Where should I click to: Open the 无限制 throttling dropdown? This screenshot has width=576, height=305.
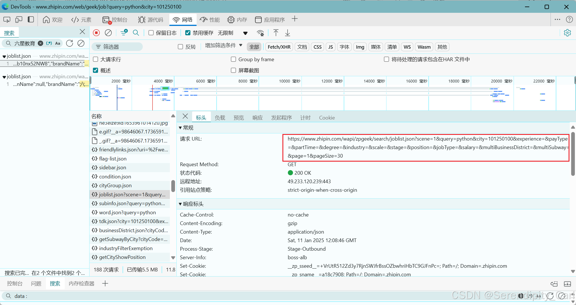233,33
